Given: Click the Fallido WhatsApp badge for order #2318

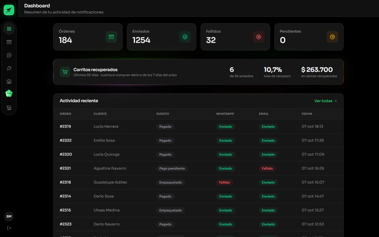Looking at the screenshot, I should coord(225,182).
